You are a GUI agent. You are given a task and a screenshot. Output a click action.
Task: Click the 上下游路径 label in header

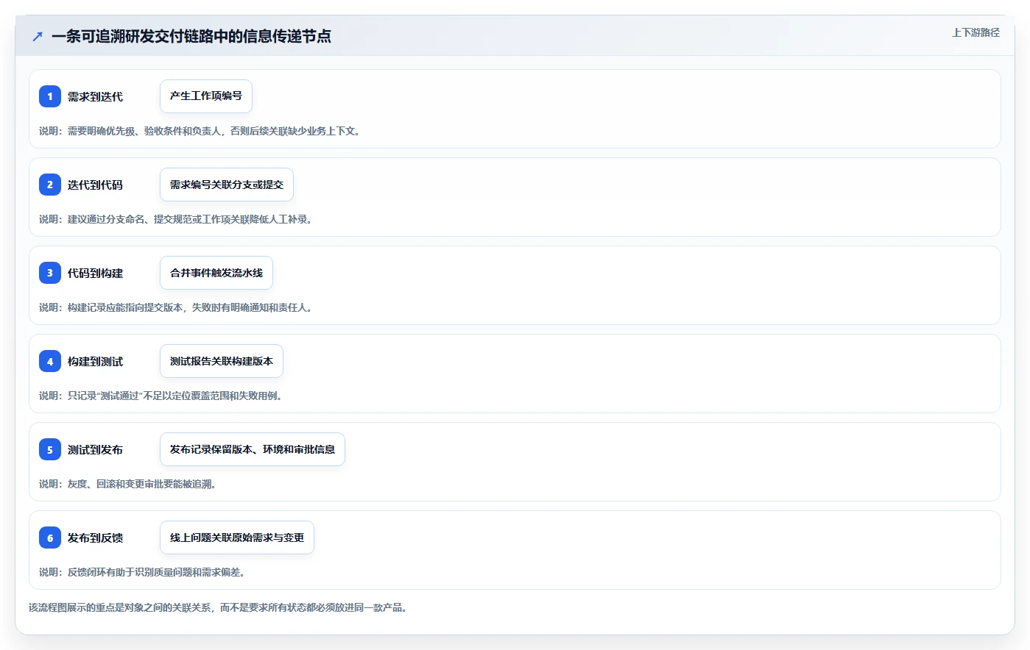point(976,32)
